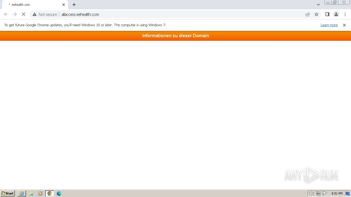351x197 pixels.
Task: Click the Show desktop icon in the tray
Action: tap(348, 193)
